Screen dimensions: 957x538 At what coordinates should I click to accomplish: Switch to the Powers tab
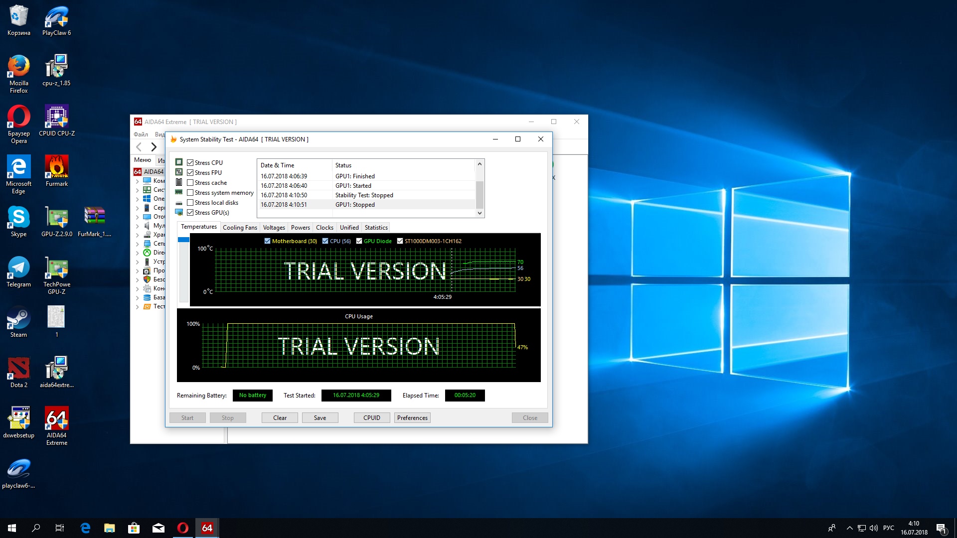(x=300, y=228)
